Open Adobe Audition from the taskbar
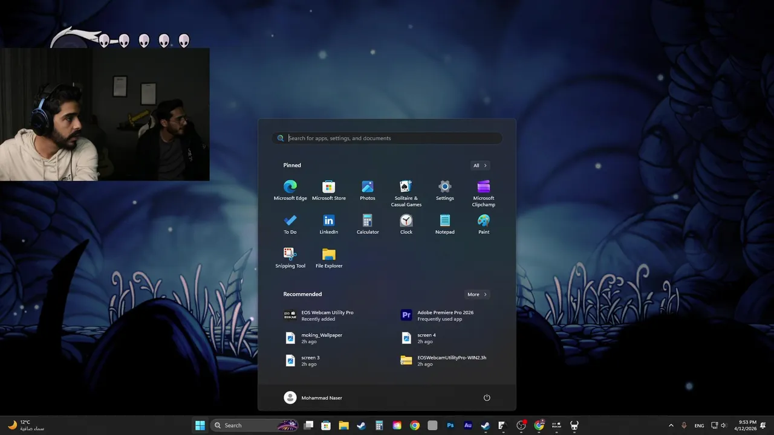 pyautogui.click(x=467, y=425)
